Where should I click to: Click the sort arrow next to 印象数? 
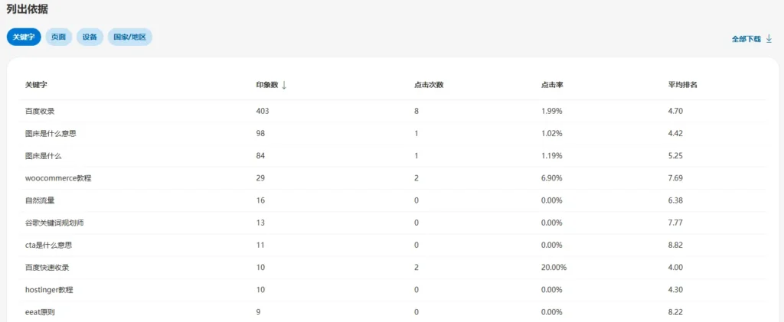tap(284, 85)
